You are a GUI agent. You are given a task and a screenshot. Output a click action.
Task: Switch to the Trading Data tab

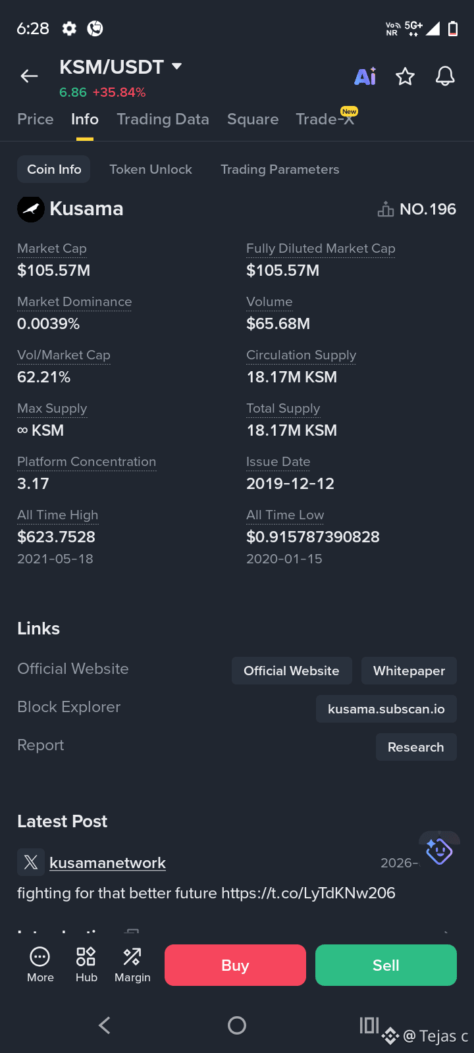coord(163,119)
